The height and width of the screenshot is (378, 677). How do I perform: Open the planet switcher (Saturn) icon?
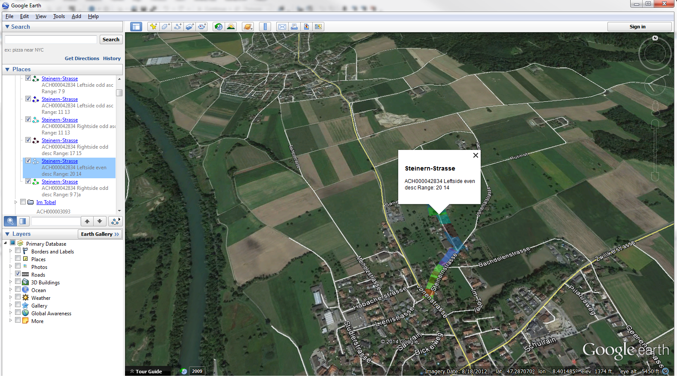coord(248,27)
